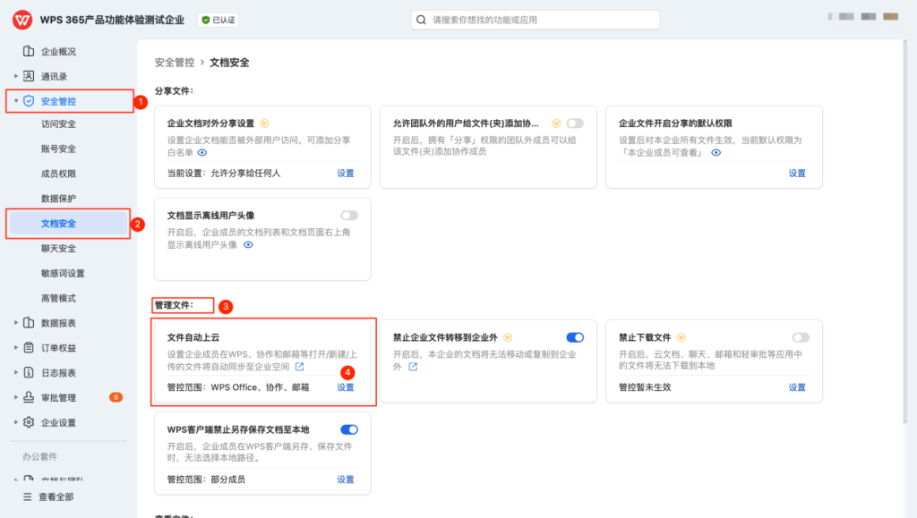Collapse the 安全管控 tree arrow
This screenshot has width=917, height=518.
pyautogui.click(x=16, y=101)
